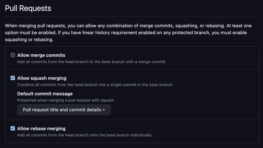Screen dimensions: 263x148
Task: Click 'Presented when merging a pull request with squash' text
Action: pos(66,100)
